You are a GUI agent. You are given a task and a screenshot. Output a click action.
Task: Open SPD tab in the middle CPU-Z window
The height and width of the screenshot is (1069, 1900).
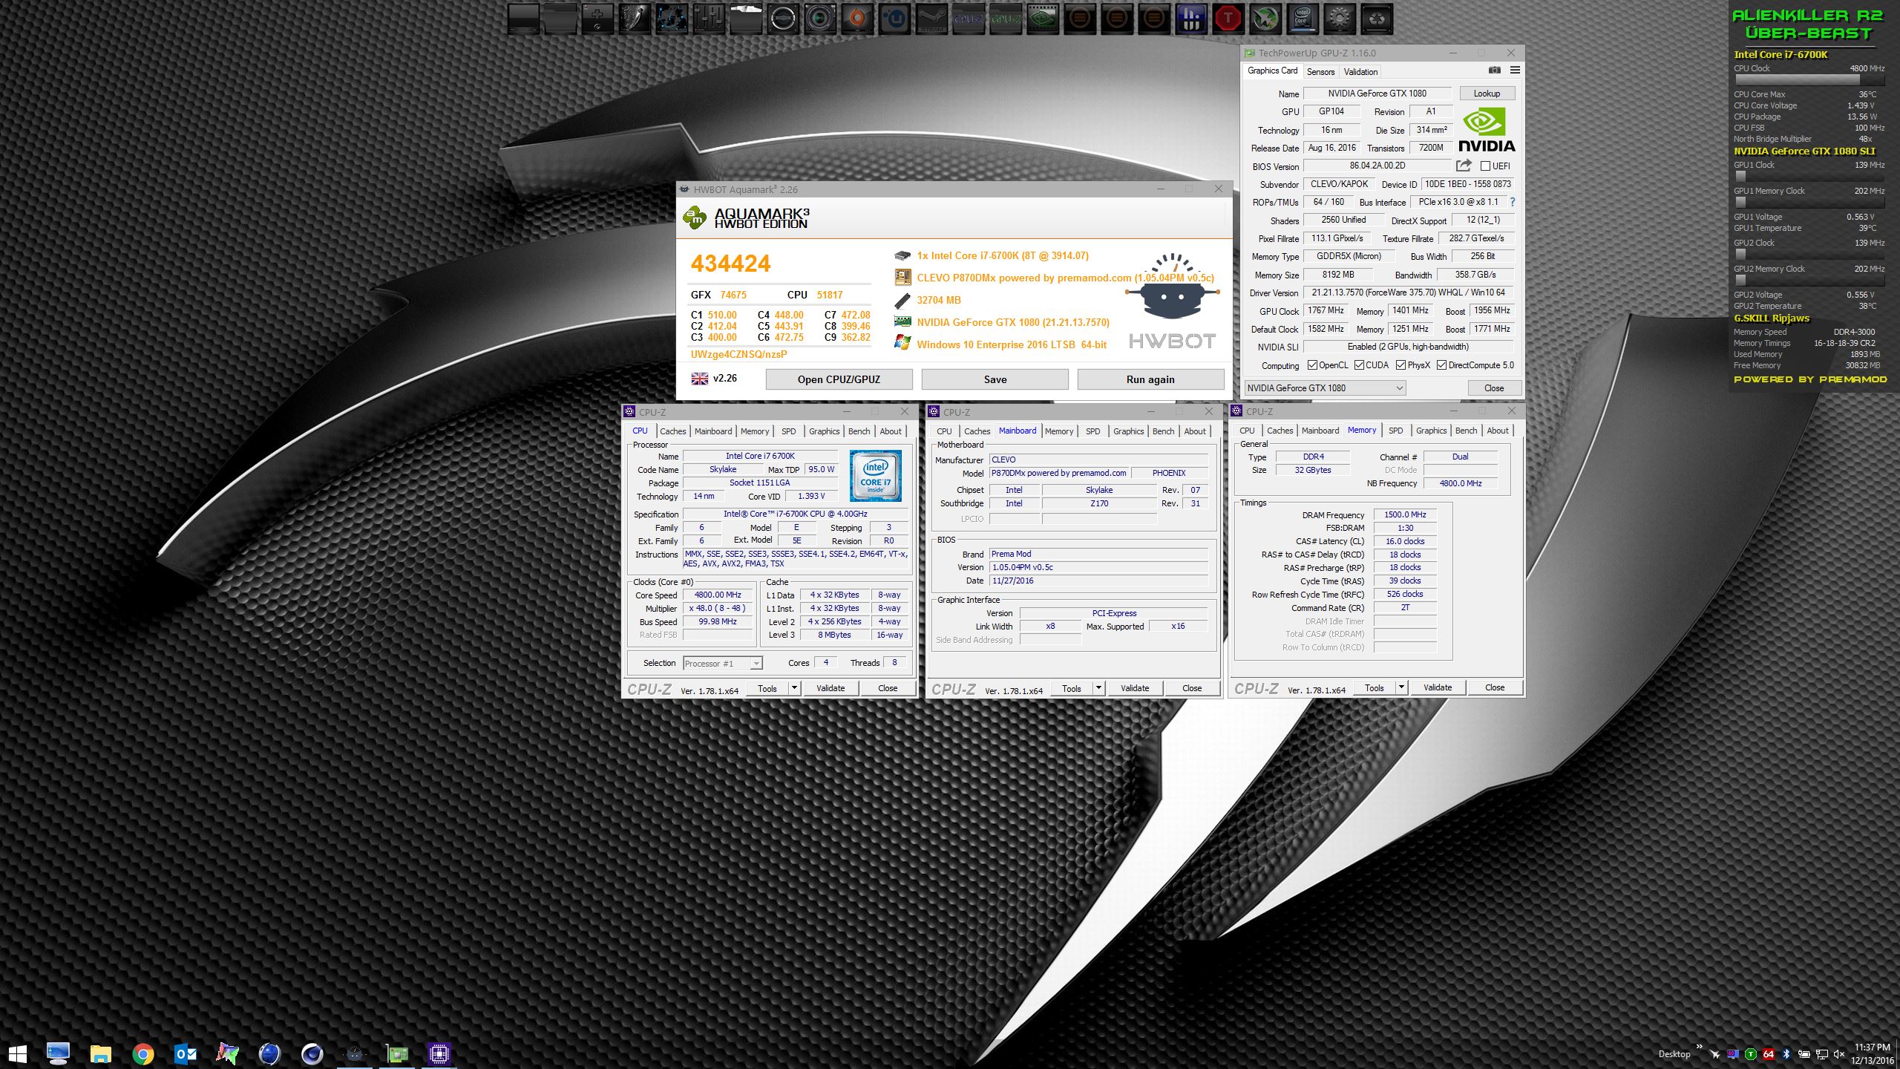coord(1092,431)
